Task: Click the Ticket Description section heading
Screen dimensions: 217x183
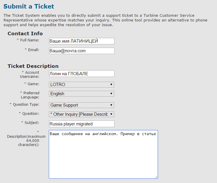Action: (x=33, y=66)
